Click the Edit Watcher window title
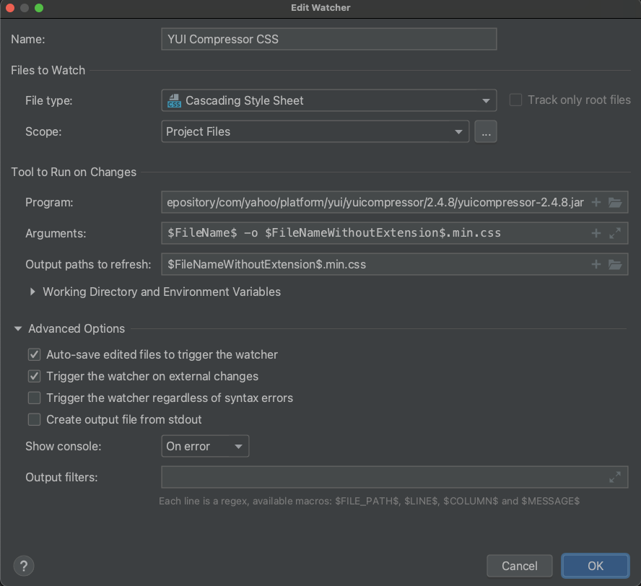Viewport: 641px width, 586px height. coord(320,8)
